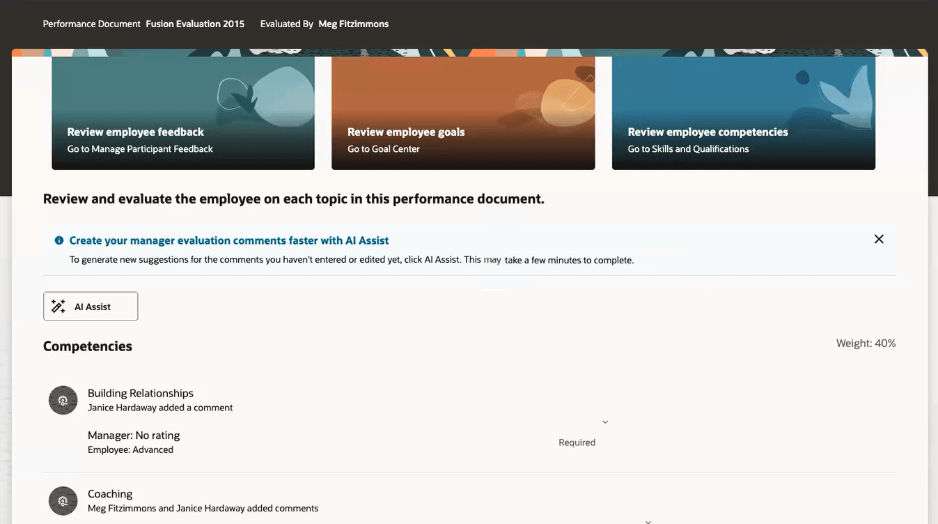Click "Janice Hardaway added a comment" text

(x=160, y=408)
